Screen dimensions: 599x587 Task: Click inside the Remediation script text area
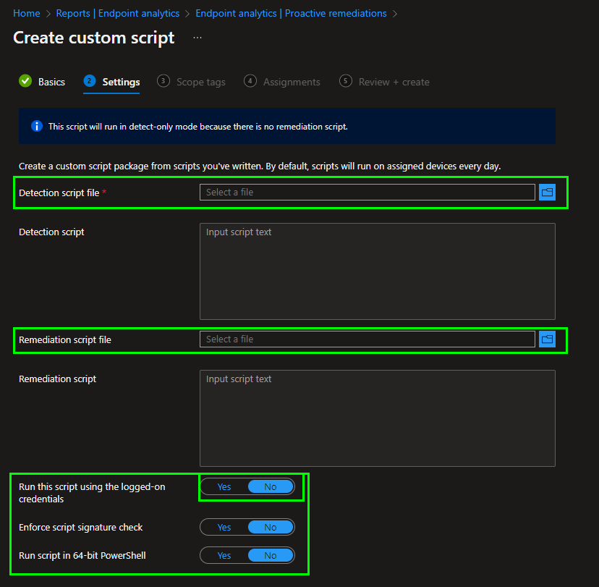coord(377,418)
